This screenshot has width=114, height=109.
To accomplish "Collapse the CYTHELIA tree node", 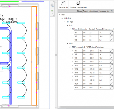I will tap(62, 18).
